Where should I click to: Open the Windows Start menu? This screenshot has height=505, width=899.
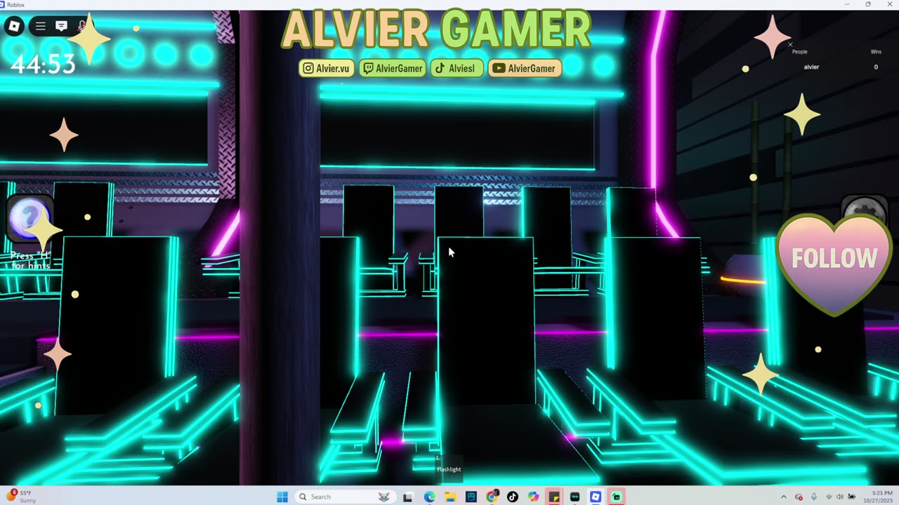coord(282,497)
